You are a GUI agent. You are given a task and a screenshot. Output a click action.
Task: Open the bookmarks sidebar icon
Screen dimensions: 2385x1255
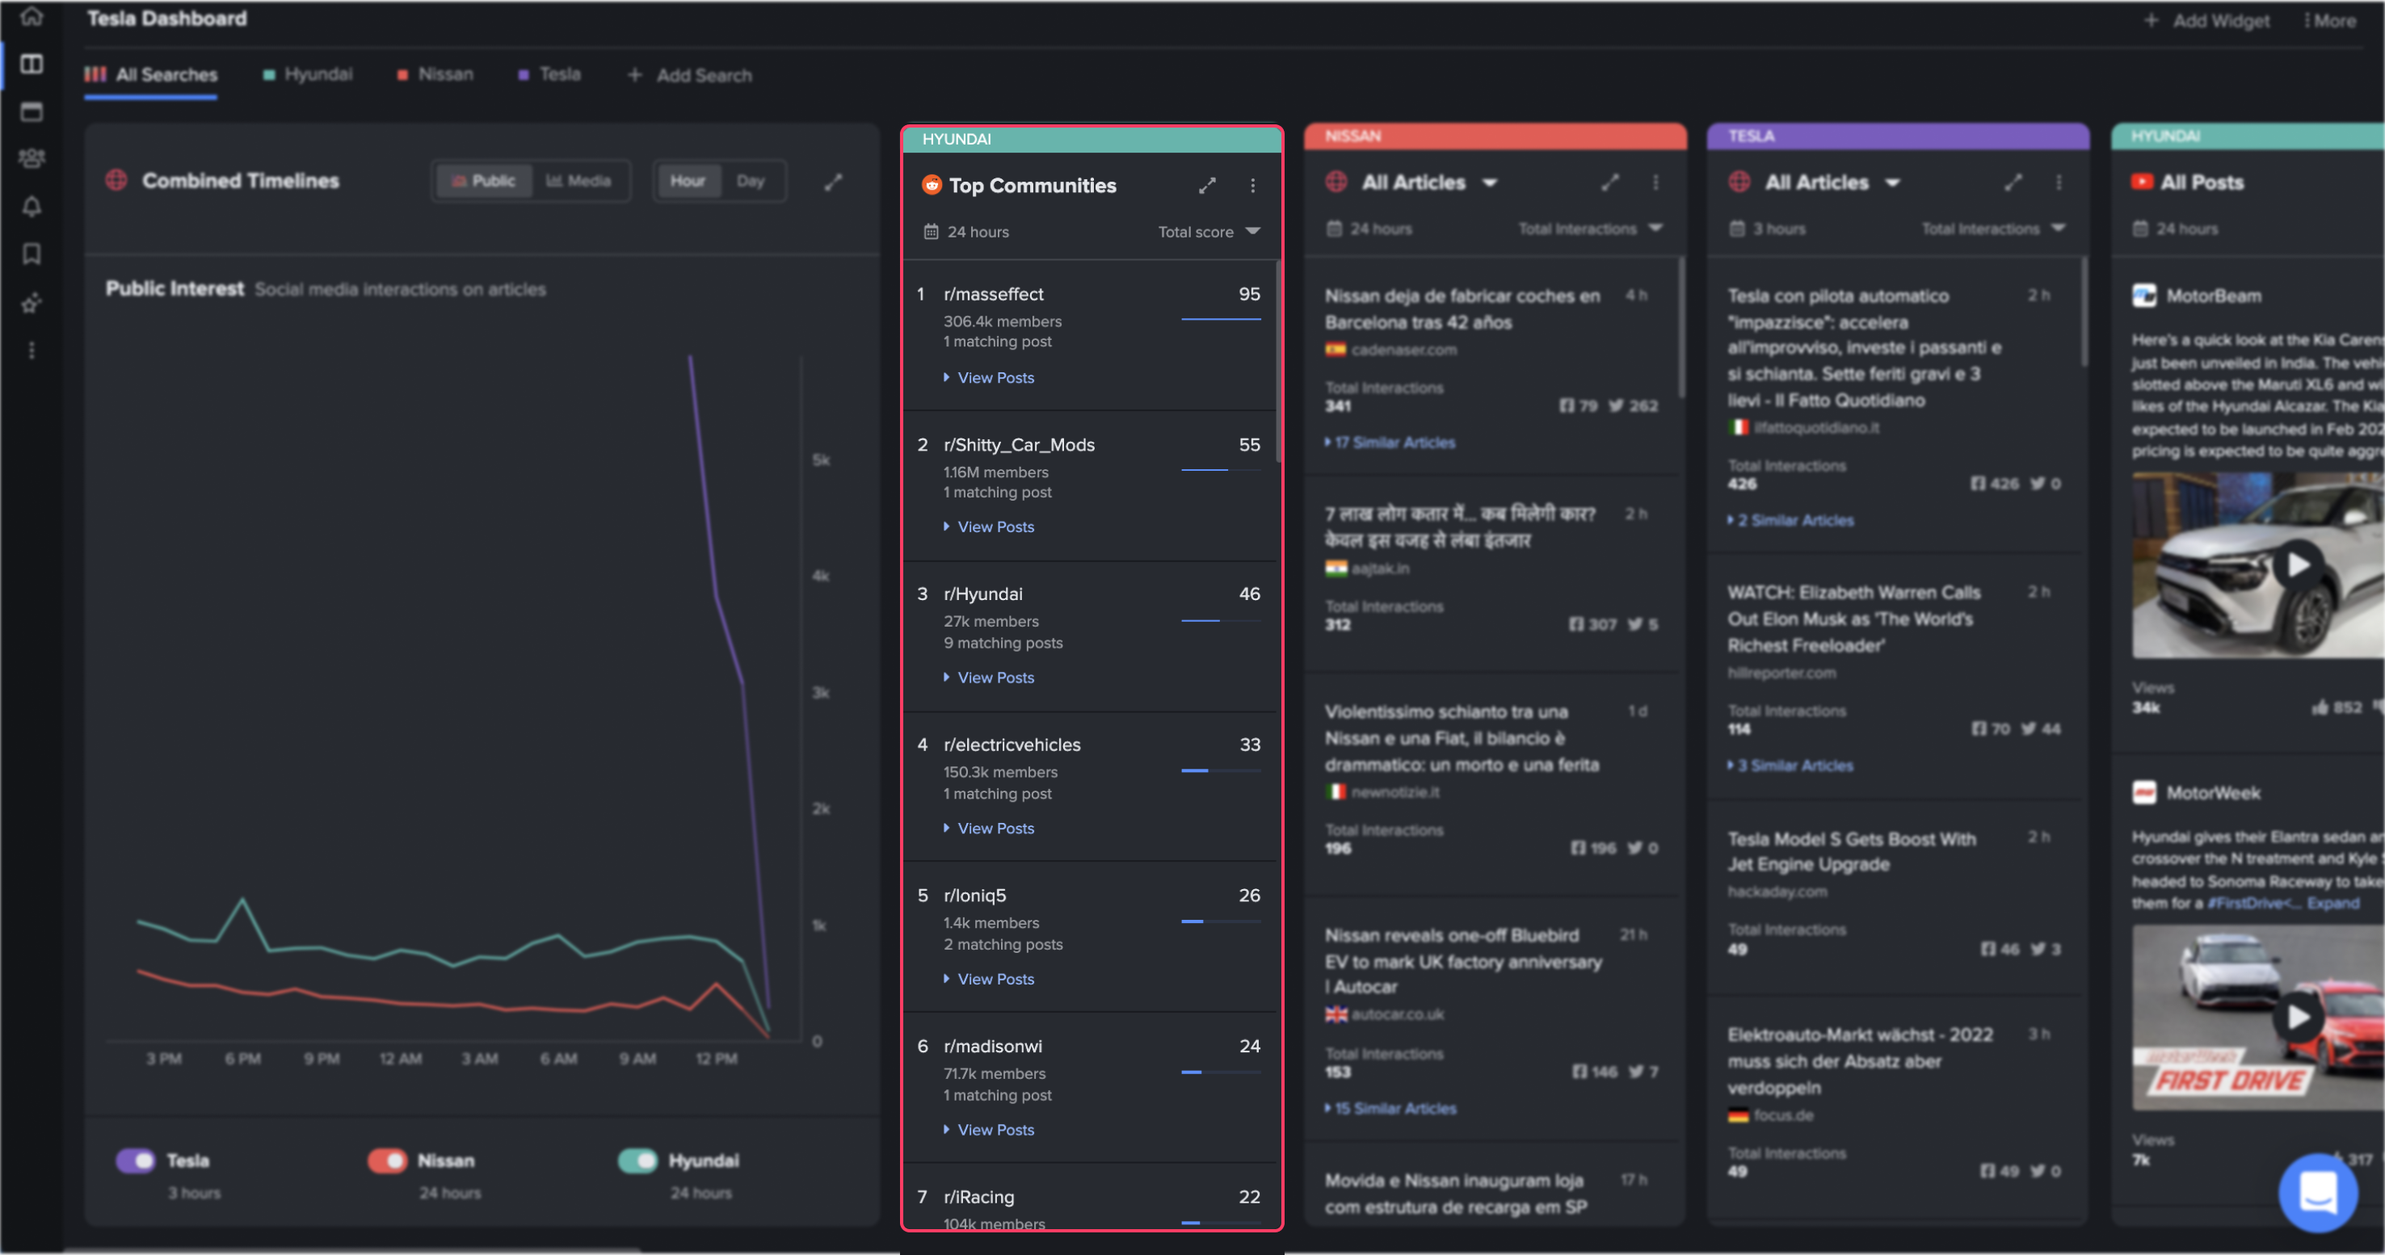[x=32, y=254]
